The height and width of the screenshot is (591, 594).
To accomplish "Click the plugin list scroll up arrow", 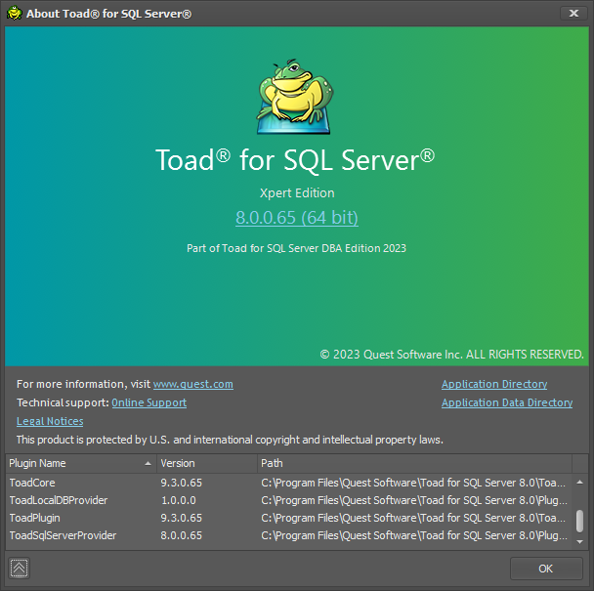I will coord(579,483).
